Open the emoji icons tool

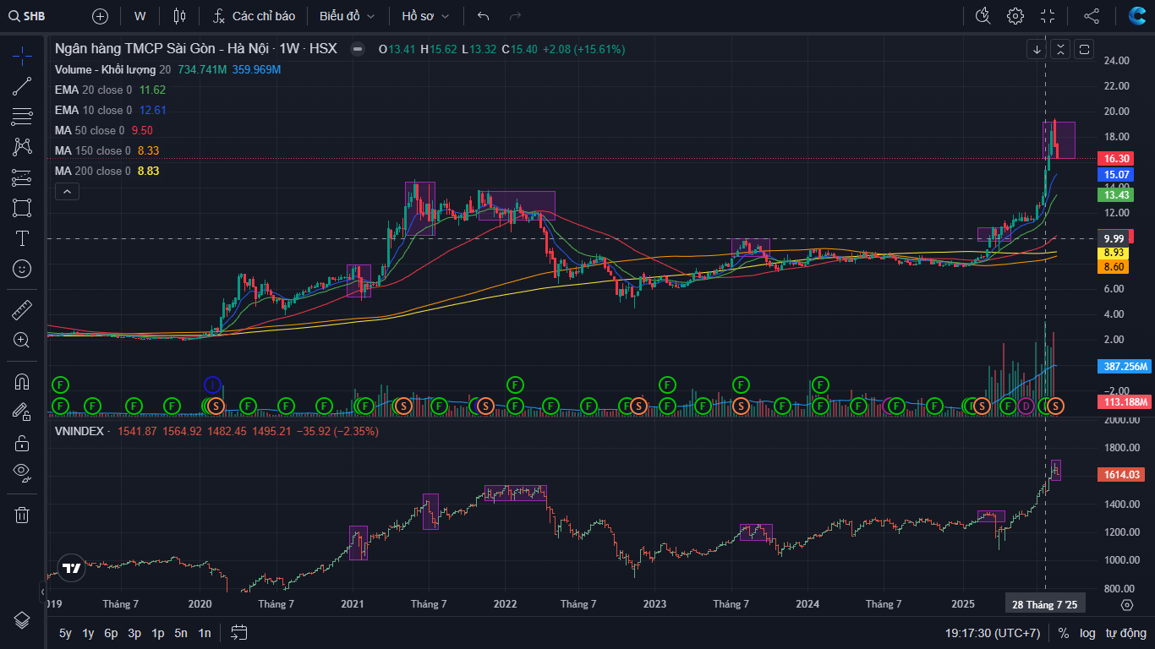(22, 269)
